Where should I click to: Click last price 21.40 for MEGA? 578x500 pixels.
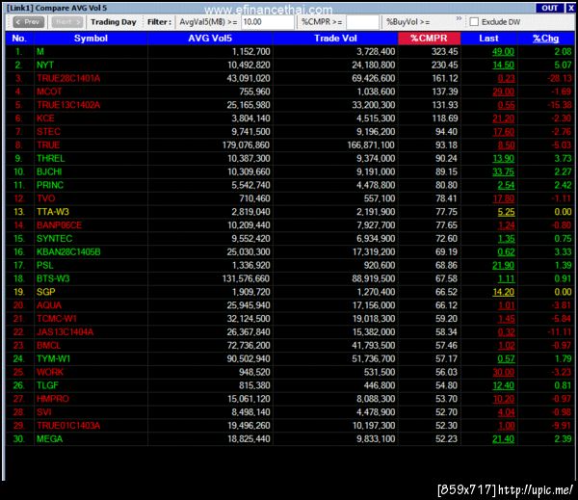[x=503, y=438]
